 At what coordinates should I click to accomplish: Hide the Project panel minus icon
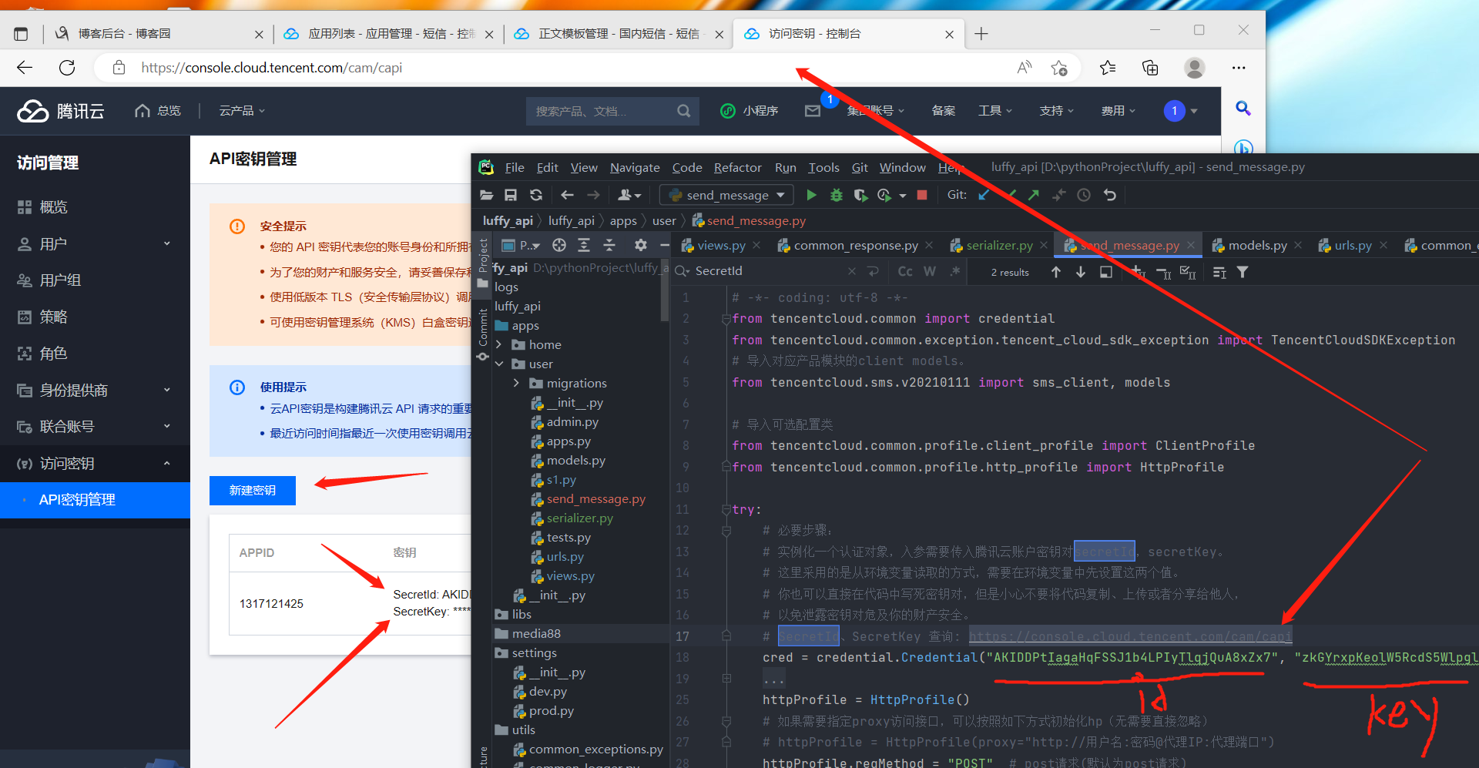(x=664, y=245)
